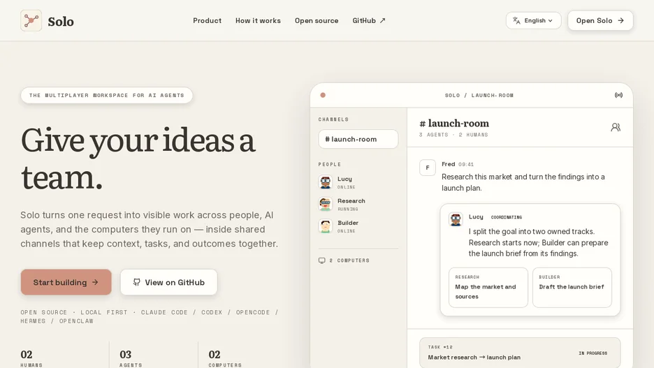Select Research agent in People list
Image resolution: width=654 pixels, height=368 pixels.
(x=358, y=204)
